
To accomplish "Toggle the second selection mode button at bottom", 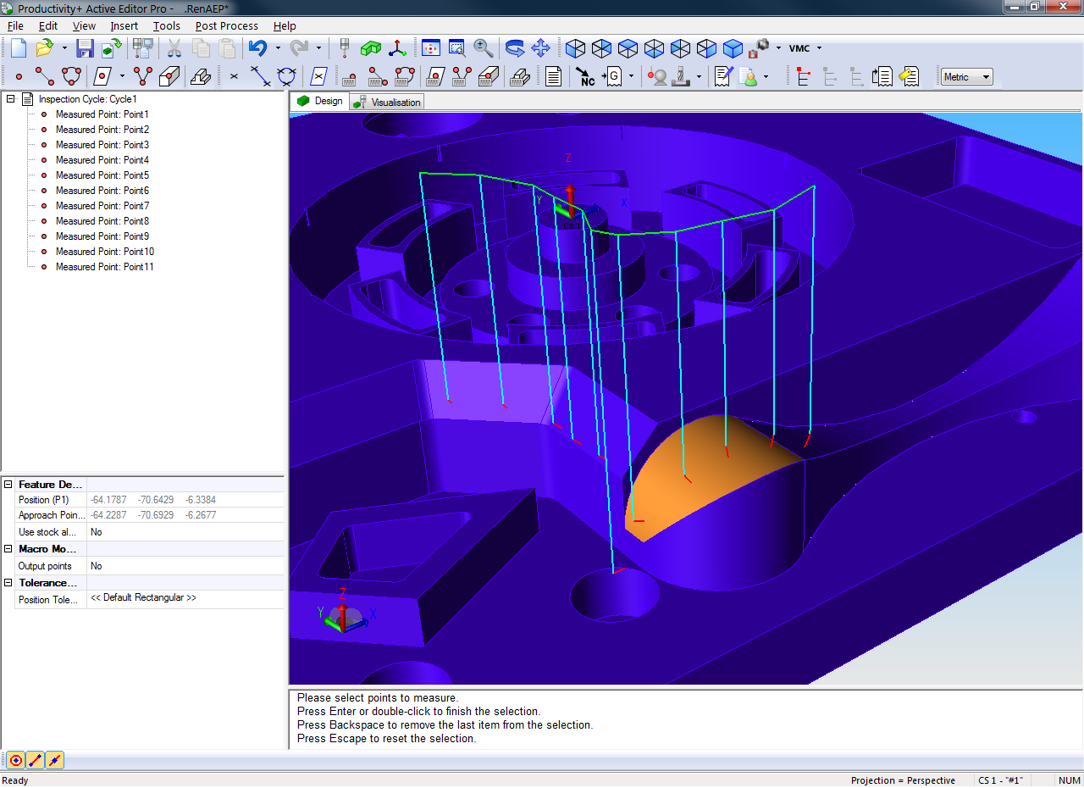I will point(35,760).
